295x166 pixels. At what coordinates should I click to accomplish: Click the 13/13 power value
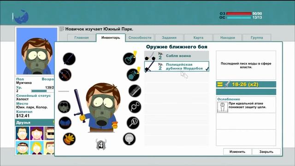257,18
